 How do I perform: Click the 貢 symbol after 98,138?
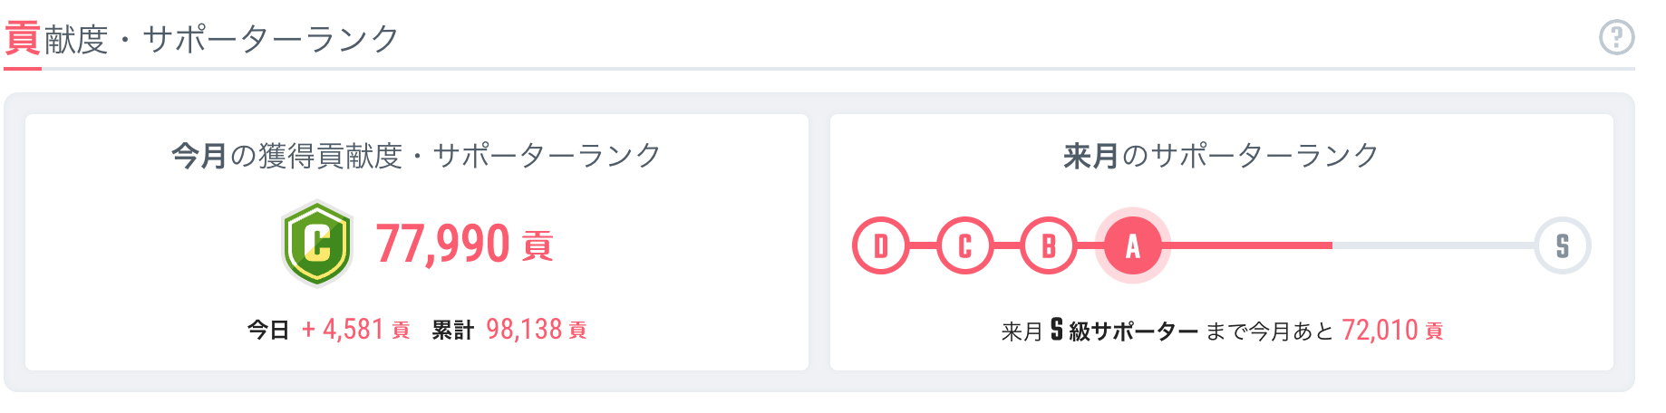(x=577, y=331)
